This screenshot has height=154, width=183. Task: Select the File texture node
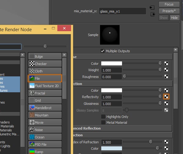click(x=45, y=79)
